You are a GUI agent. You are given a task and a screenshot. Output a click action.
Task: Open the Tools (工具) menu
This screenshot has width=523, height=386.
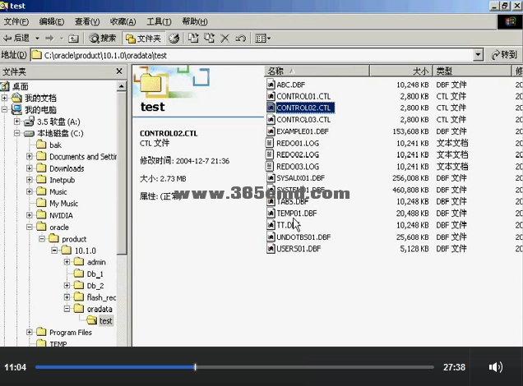coord(159,21)
